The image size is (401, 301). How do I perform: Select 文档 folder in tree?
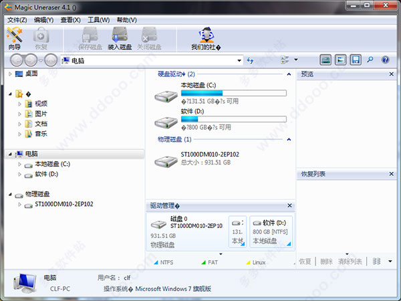(41, 124)
